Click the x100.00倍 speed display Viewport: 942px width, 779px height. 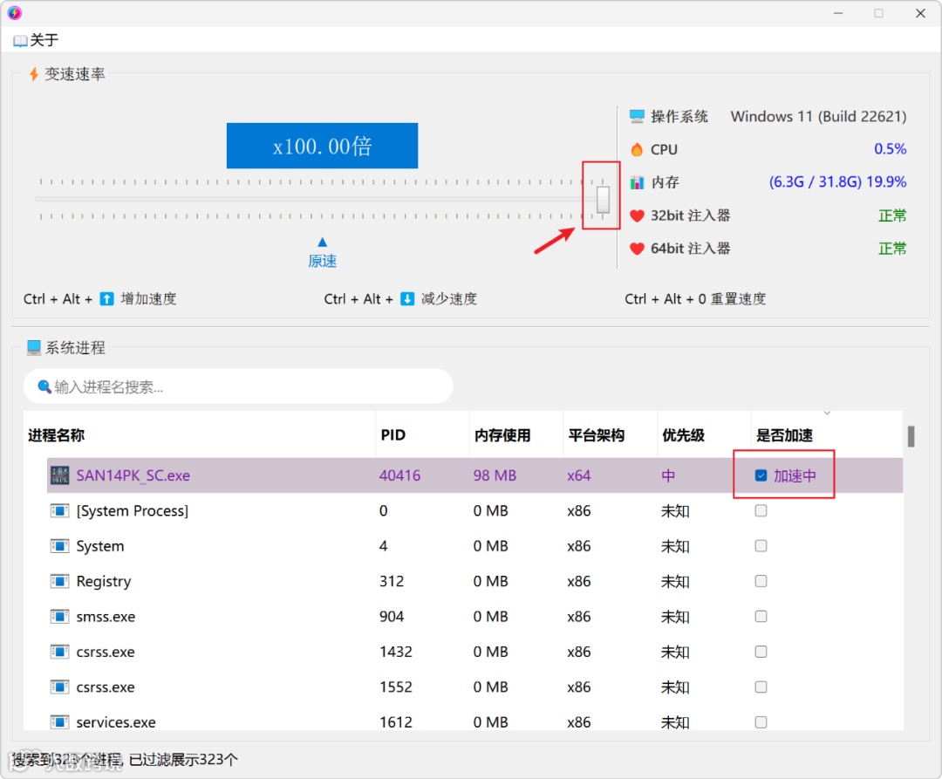(x=322, y=146)
